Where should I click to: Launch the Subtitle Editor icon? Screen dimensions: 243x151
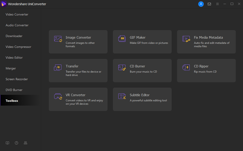(x=122, y=96)
